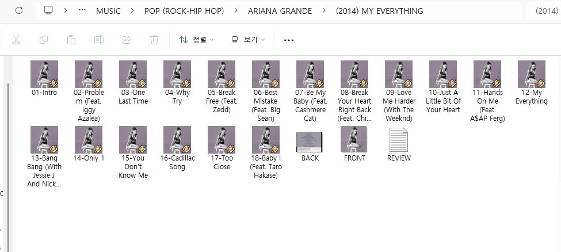Viewport: 561px width, 252px height.
Task: Expand the chevron after ARIANA GRANDE breadcrumb
Action: [x=326, y=11]
